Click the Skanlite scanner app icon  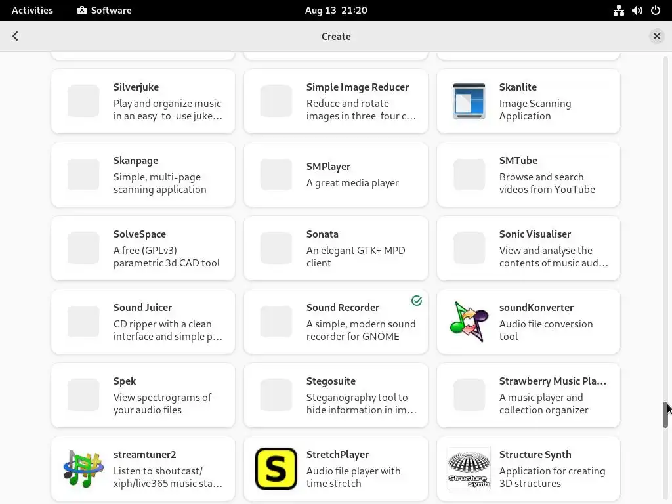point(469,101)
